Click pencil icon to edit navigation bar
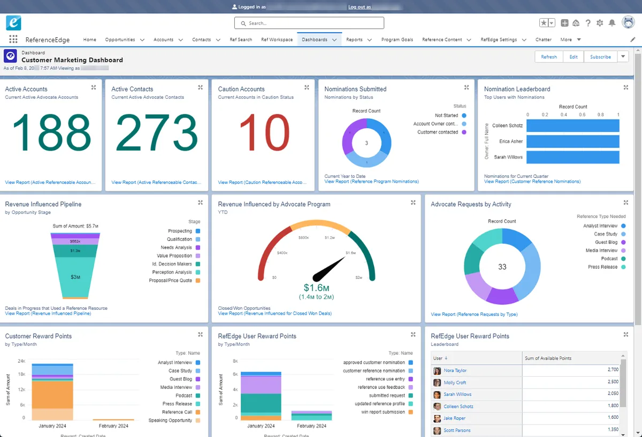 tap(633, 40)
